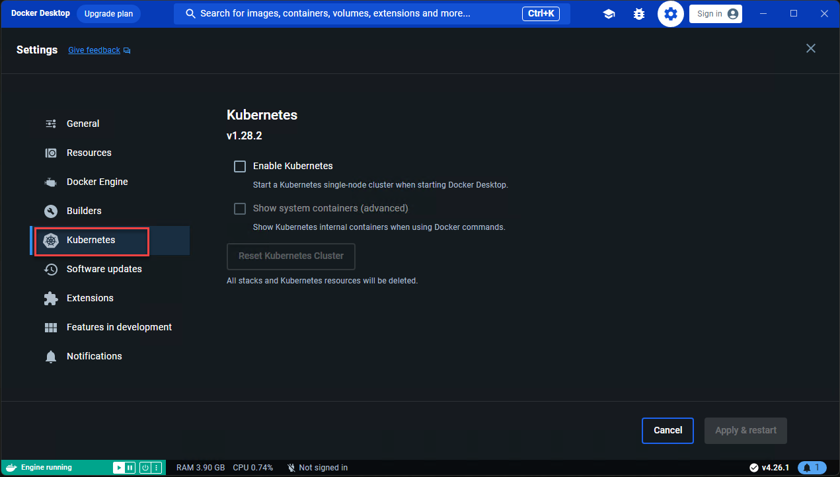Click the v4.26.1 version text
This screenshot has width=840, height=477.
click(775, 468)
